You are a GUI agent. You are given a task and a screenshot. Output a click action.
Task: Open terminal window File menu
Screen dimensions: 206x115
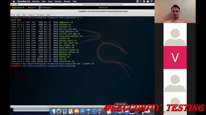pos(13,15)
